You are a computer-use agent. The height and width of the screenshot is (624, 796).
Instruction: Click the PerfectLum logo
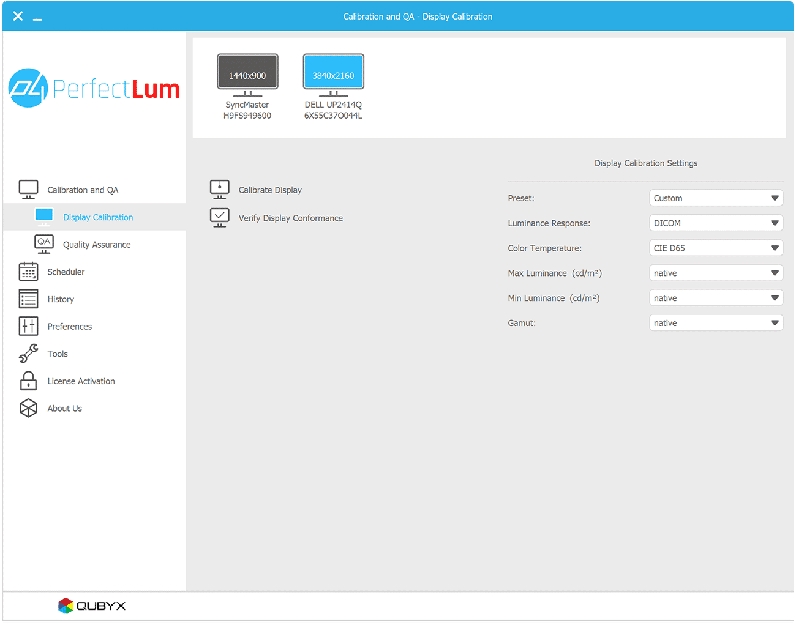[94, 88]
